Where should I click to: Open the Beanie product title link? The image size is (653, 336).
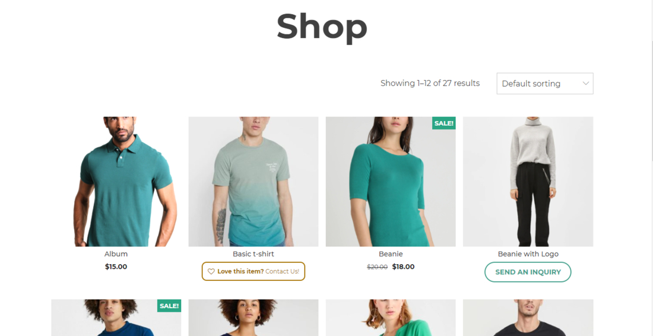pos(391,254)
